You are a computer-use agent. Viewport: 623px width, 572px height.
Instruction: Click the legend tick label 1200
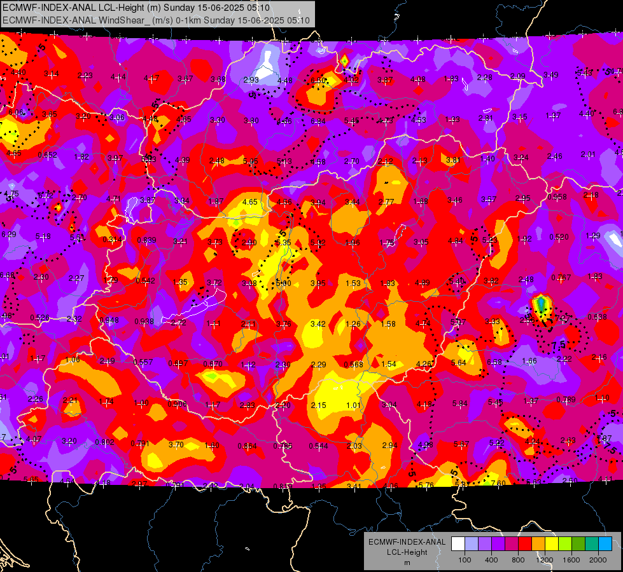coord(545,560)
